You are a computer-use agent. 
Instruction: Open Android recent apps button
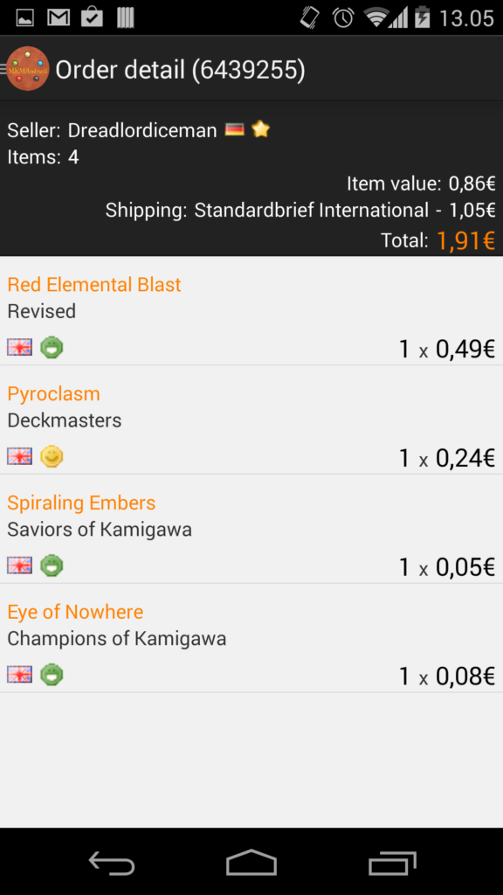(392, 863)
